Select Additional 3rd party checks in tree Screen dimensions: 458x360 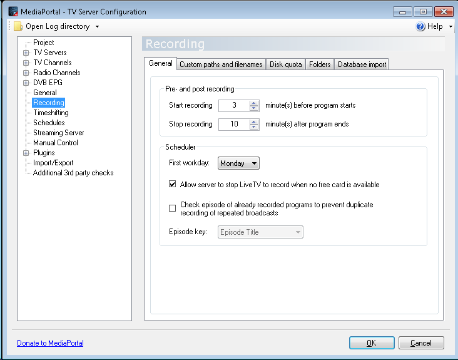point(73,173)
